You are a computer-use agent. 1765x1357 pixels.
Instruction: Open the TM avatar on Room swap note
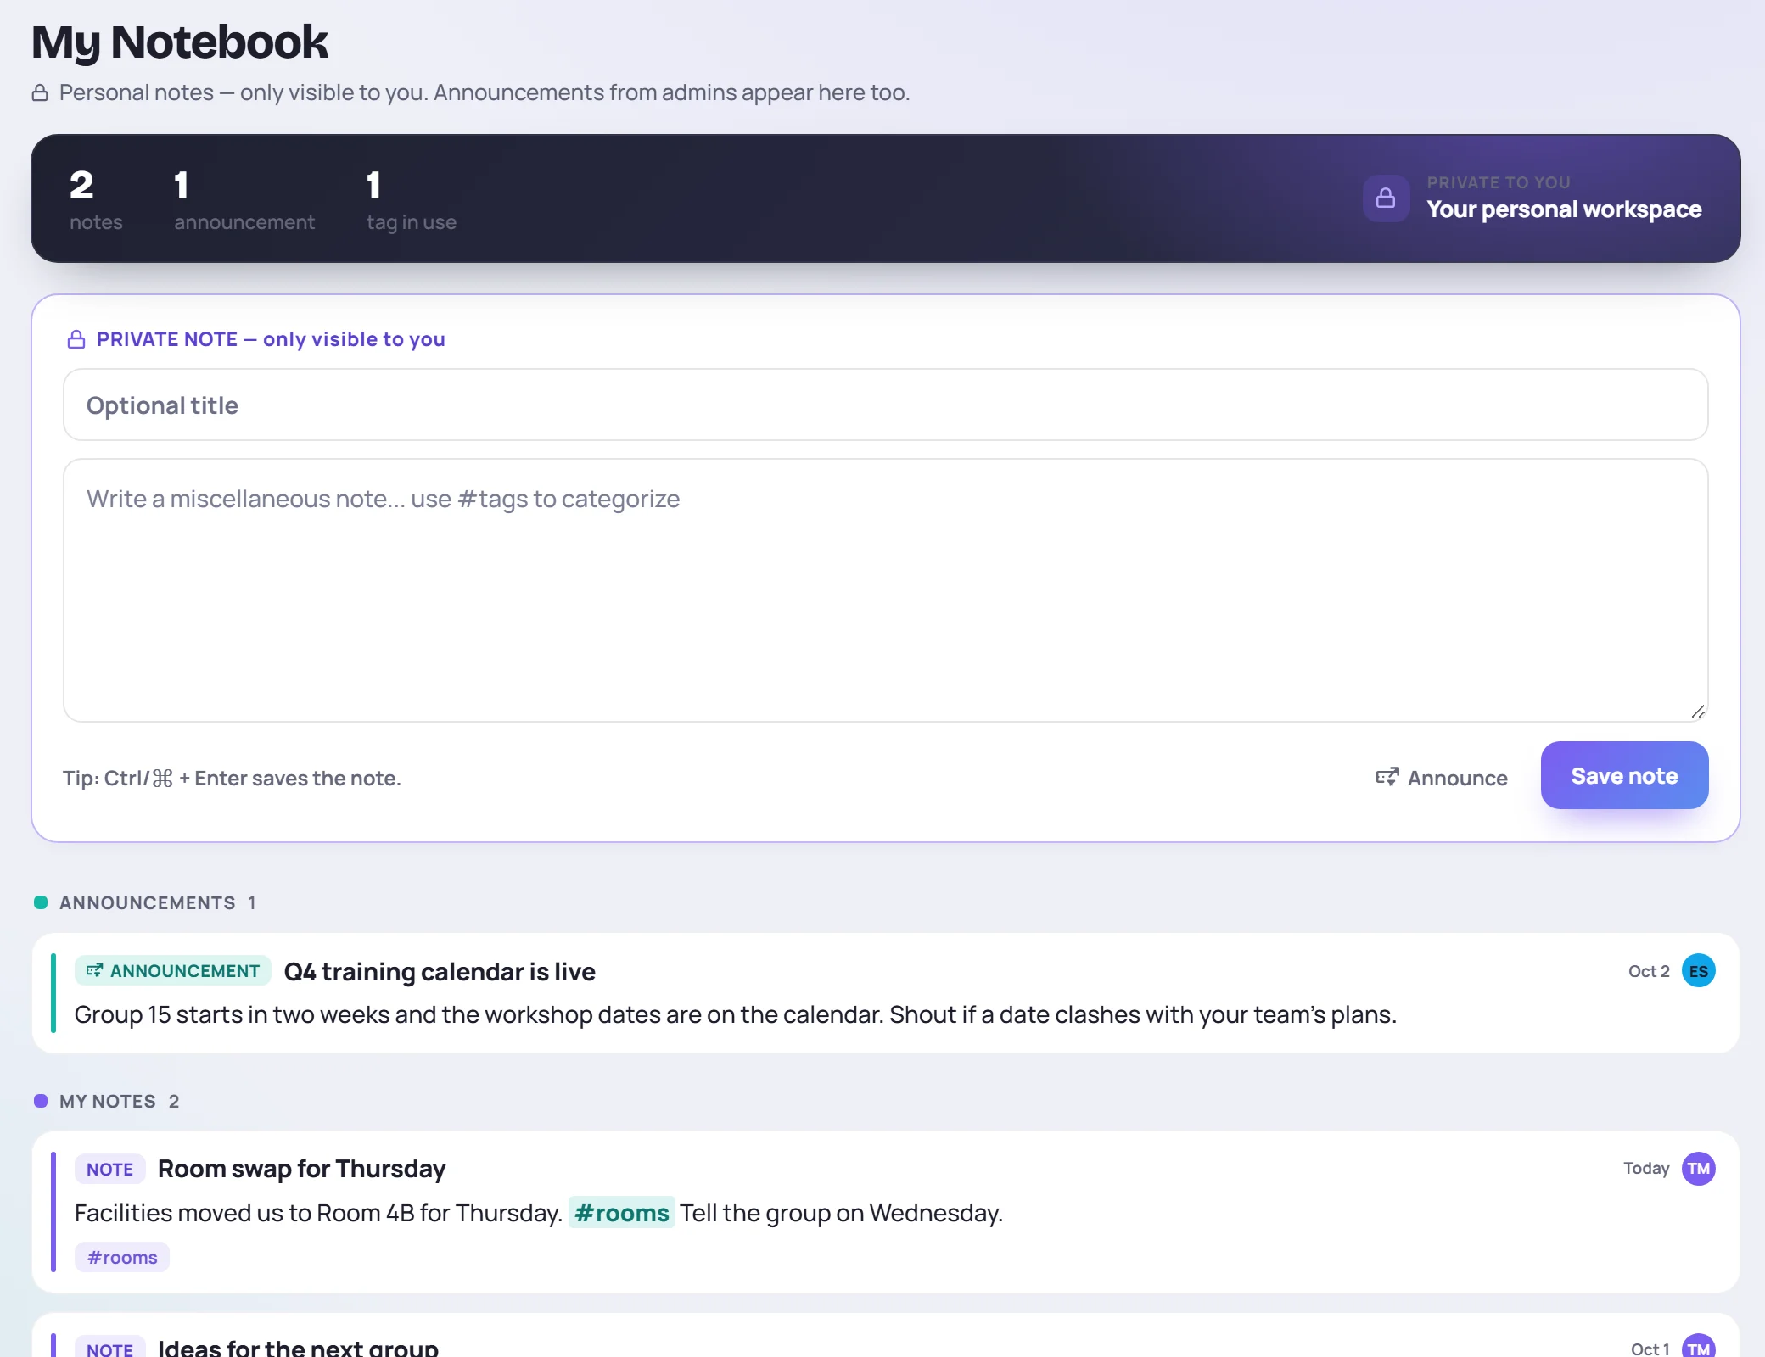(x=1698, y=1169)
